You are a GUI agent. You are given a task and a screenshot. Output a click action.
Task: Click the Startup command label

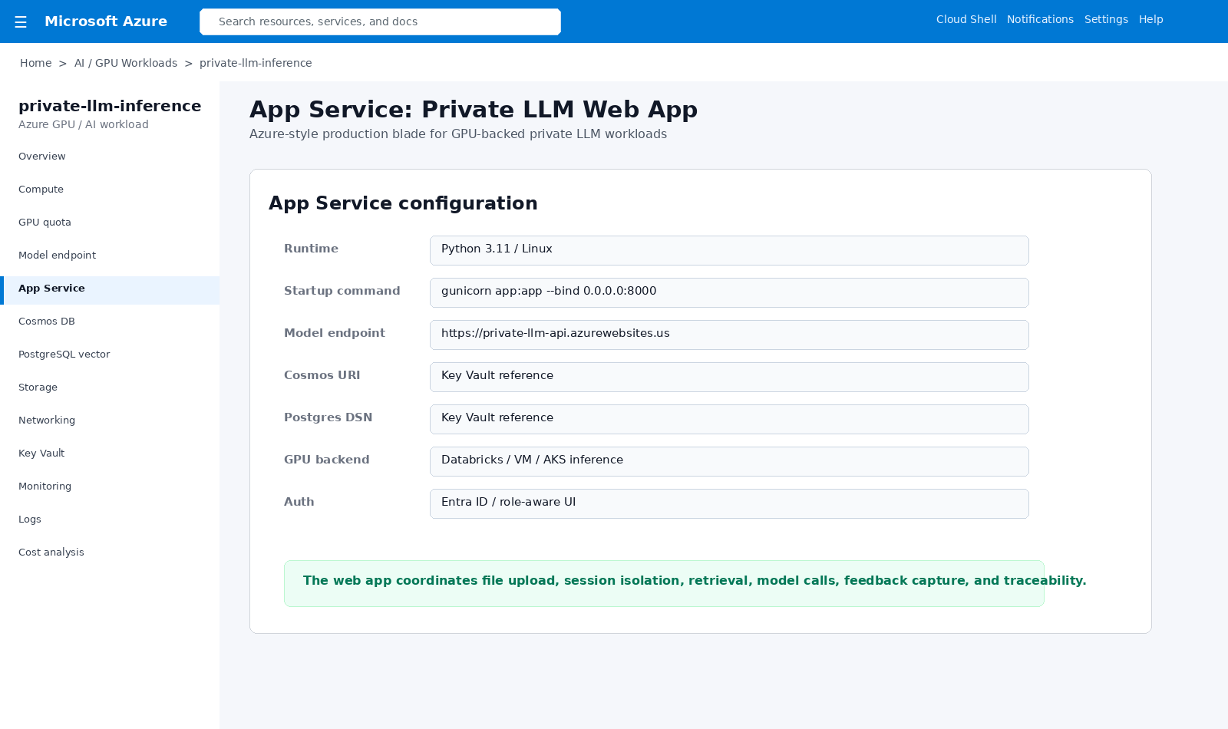(342, 291)
